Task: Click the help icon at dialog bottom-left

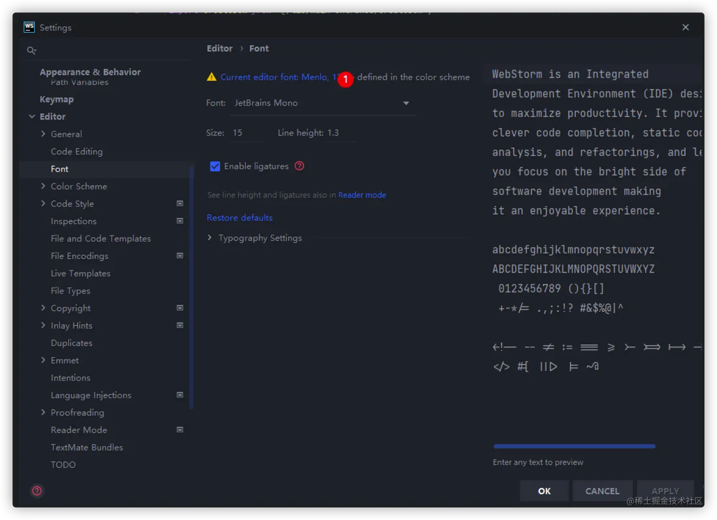Action: point(37,491)
